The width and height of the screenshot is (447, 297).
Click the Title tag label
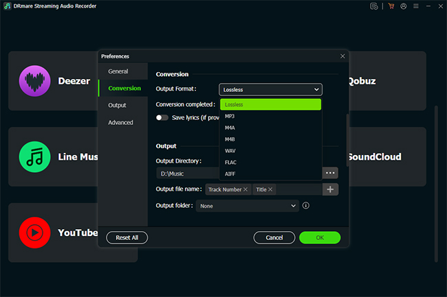point(261,189)
